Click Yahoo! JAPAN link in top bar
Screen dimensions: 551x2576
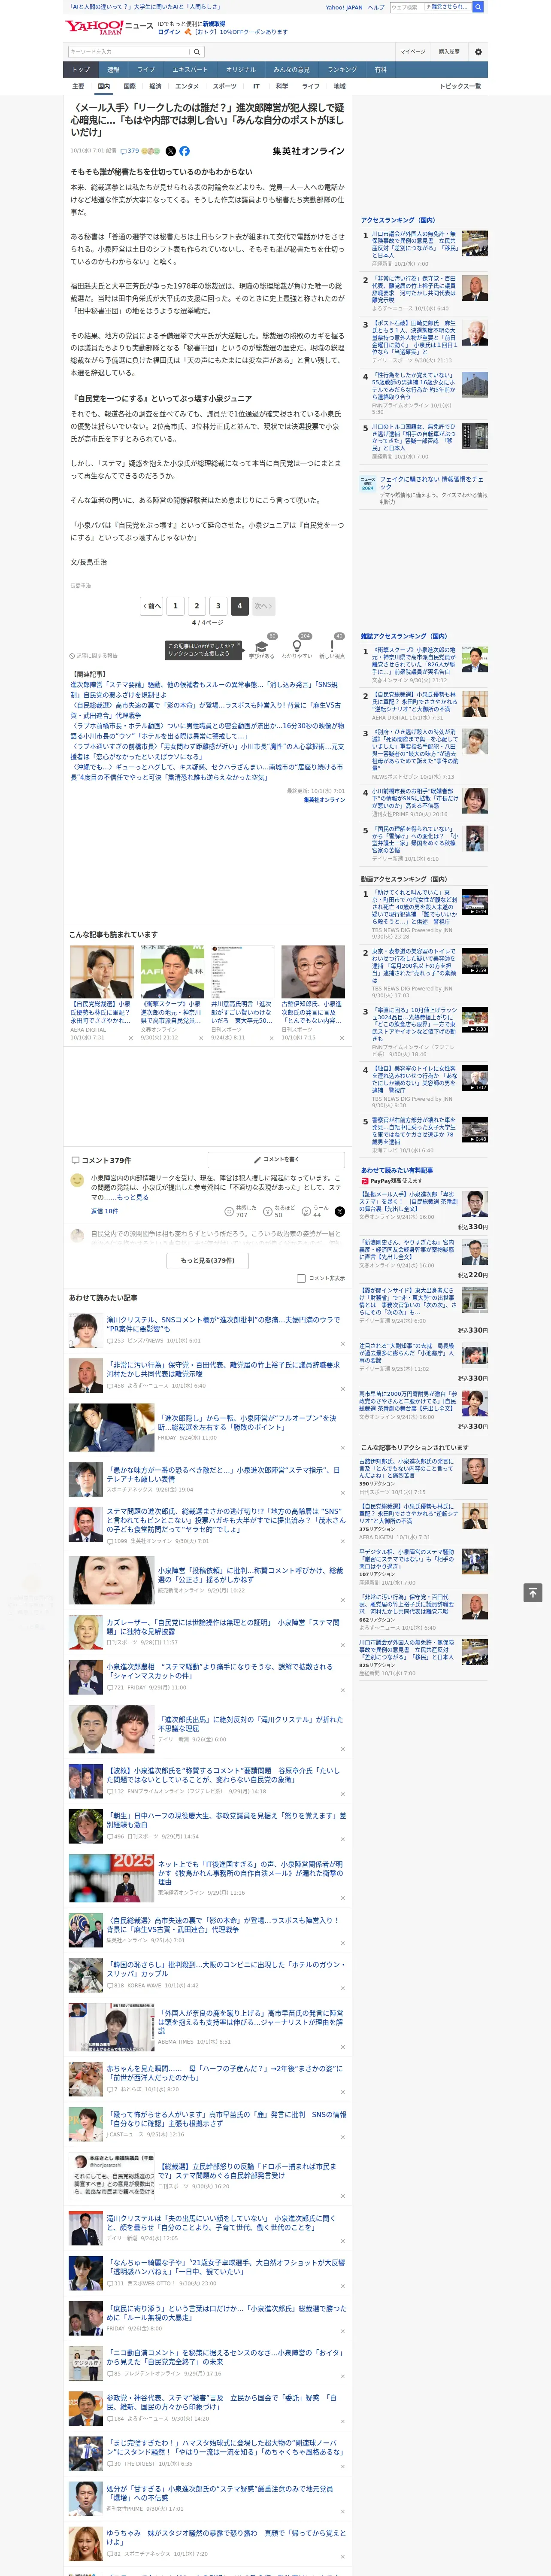pos(344,7)
